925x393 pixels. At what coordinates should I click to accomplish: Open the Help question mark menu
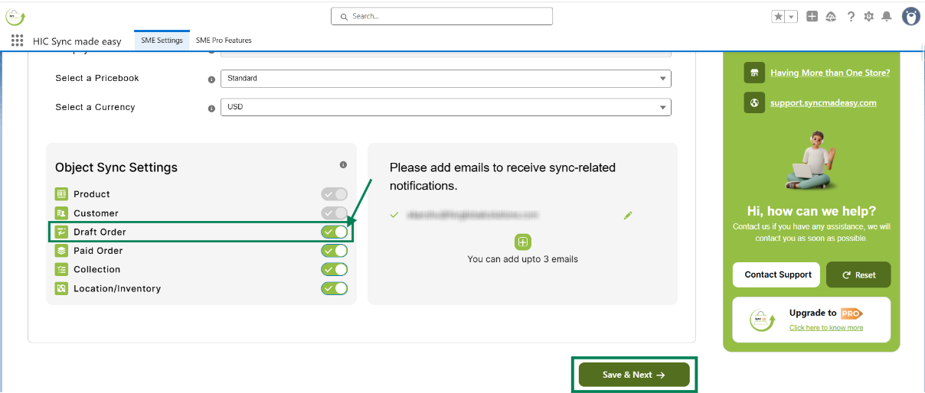(x=851, y=16)
